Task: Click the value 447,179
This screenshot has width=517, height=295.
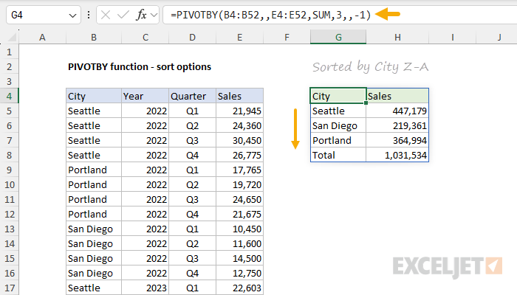Action: [x=397, y=111]
